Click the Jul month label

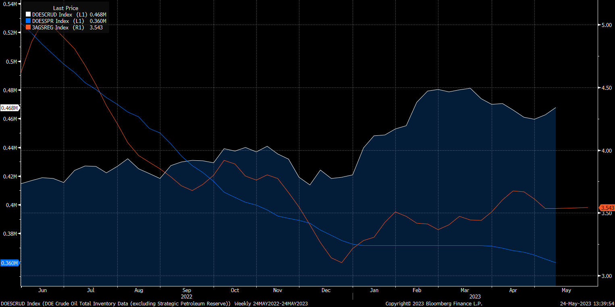tap(91, 290)
